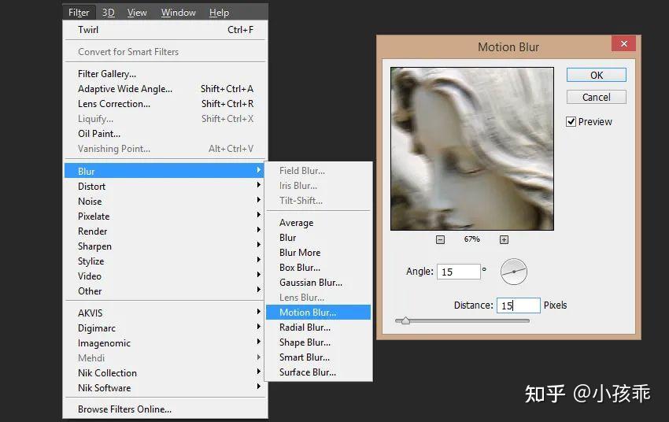The width and height of the screenshot is (669, 422).
Task: Select Average blur filter
Action: click(318, 222)
